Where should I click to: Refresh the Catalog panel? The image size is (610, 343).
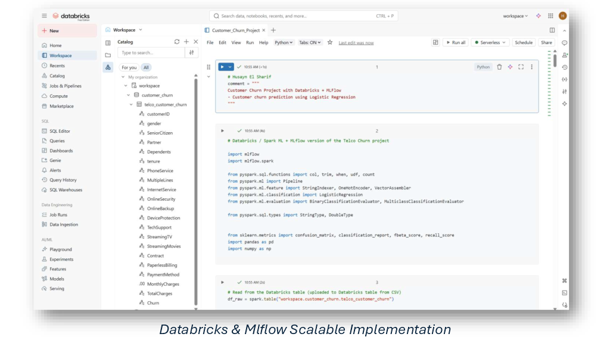click(177, 42)
